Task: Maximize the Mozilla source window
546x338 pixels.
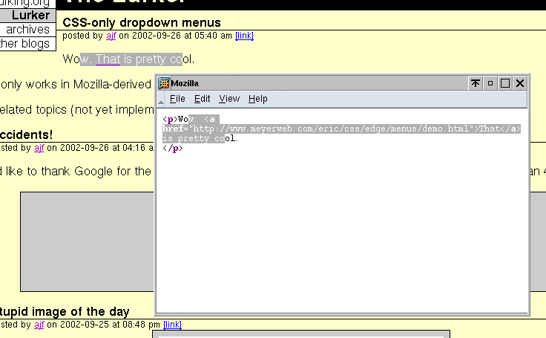Action: click(505, 83)
